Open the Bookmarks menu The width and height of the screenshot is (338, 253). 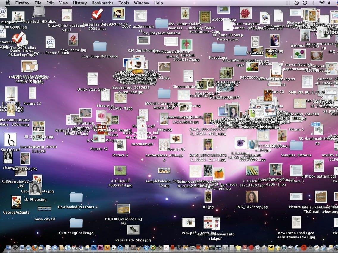click(102, 3)
